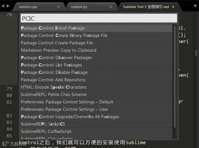Click unsaved dot on Sublime Text 3 tab
The height and width of the screenshot is (148, 199).
click(x=173, y=7)
